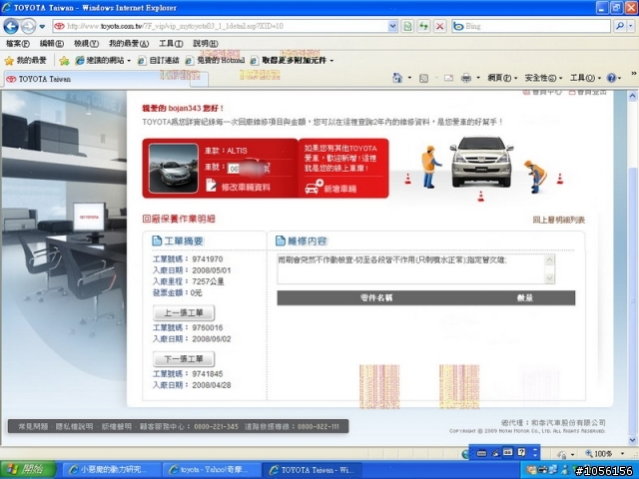
Task: Click the edit document icon beside 修改車輛資料
Action: coord(211,186)
